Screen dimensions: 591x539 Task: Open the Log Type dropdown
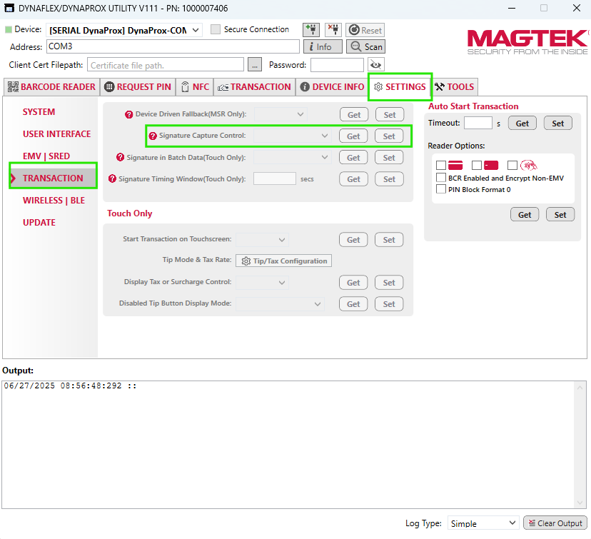483,523
